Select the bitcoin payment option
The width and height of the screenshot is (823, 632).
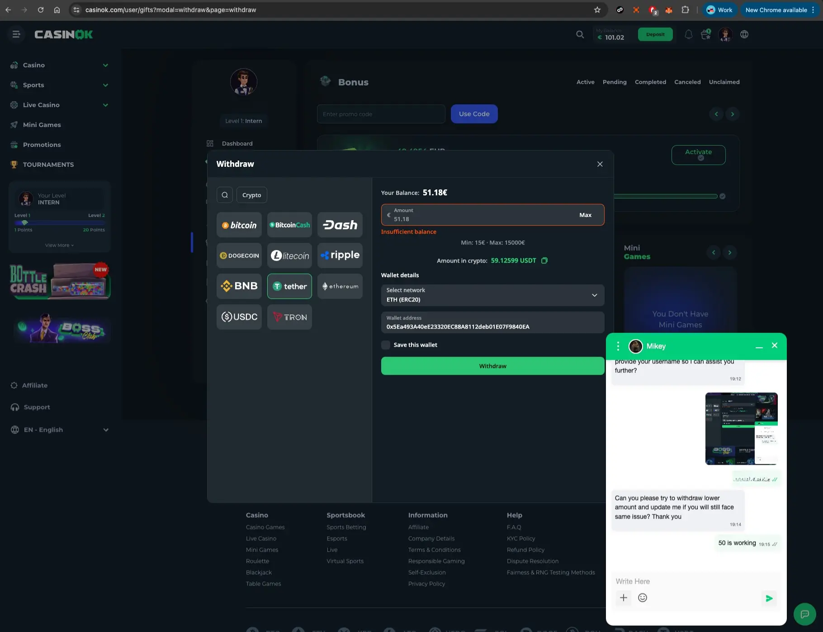239,225
